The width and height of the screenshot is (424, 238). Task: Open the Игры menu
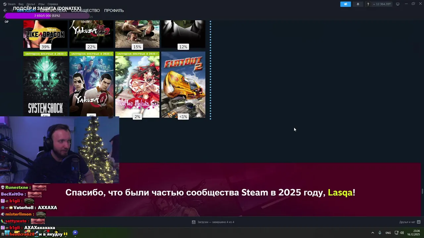click(41, 4)
